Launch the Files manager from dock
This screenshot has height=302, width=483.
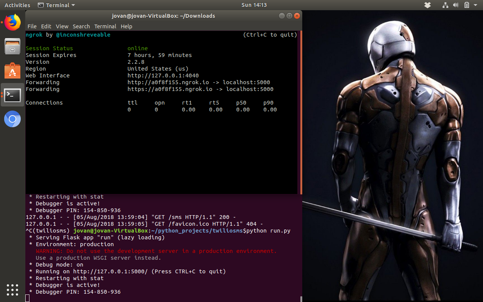[x=12, y=46]
